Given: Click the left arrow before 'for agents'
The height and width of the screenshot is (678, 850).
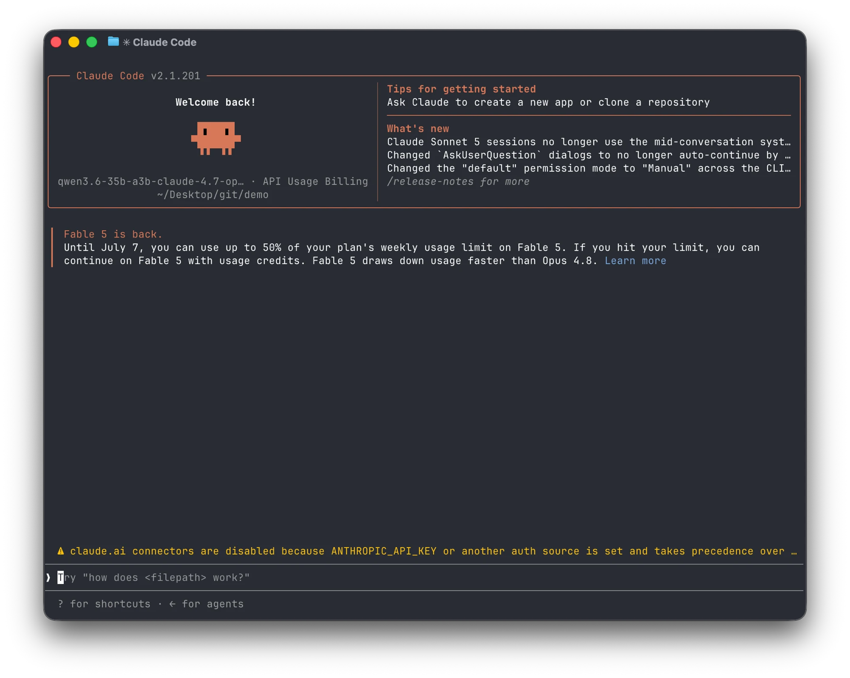Looking at the screenshot, I should [172, 604].
